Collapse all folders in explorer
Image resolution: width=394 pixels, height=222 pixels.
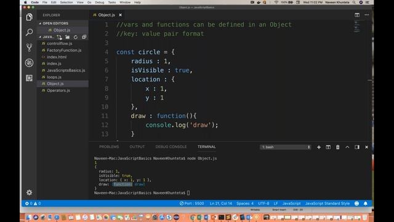(84, 37)
